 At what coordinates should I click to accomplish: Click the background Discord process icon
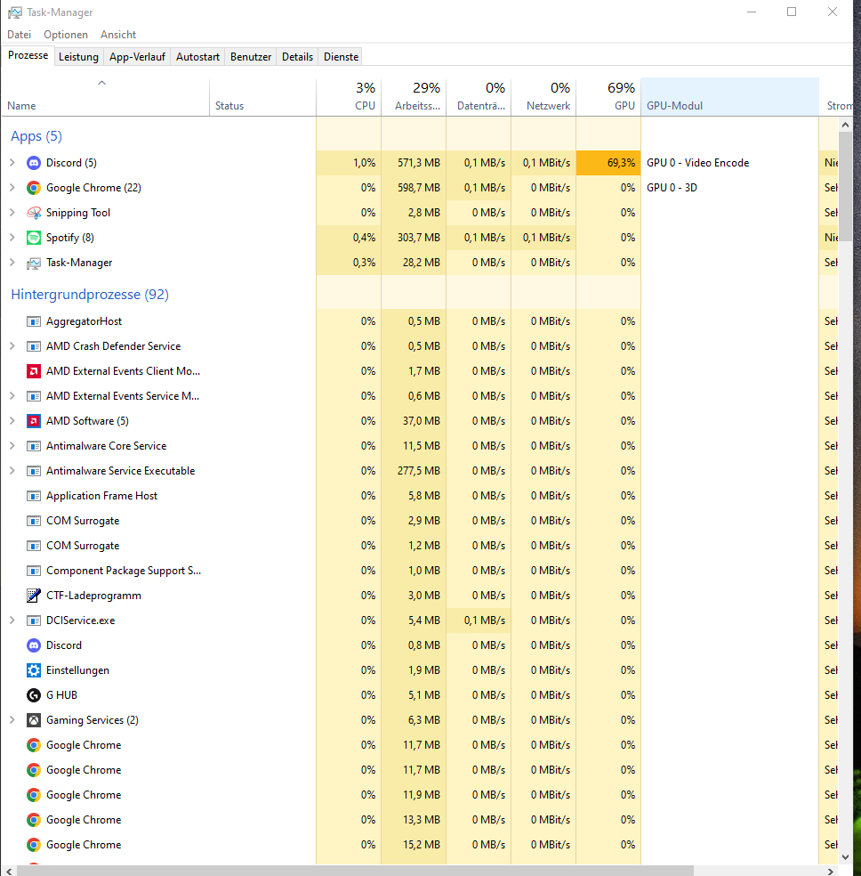34,645
